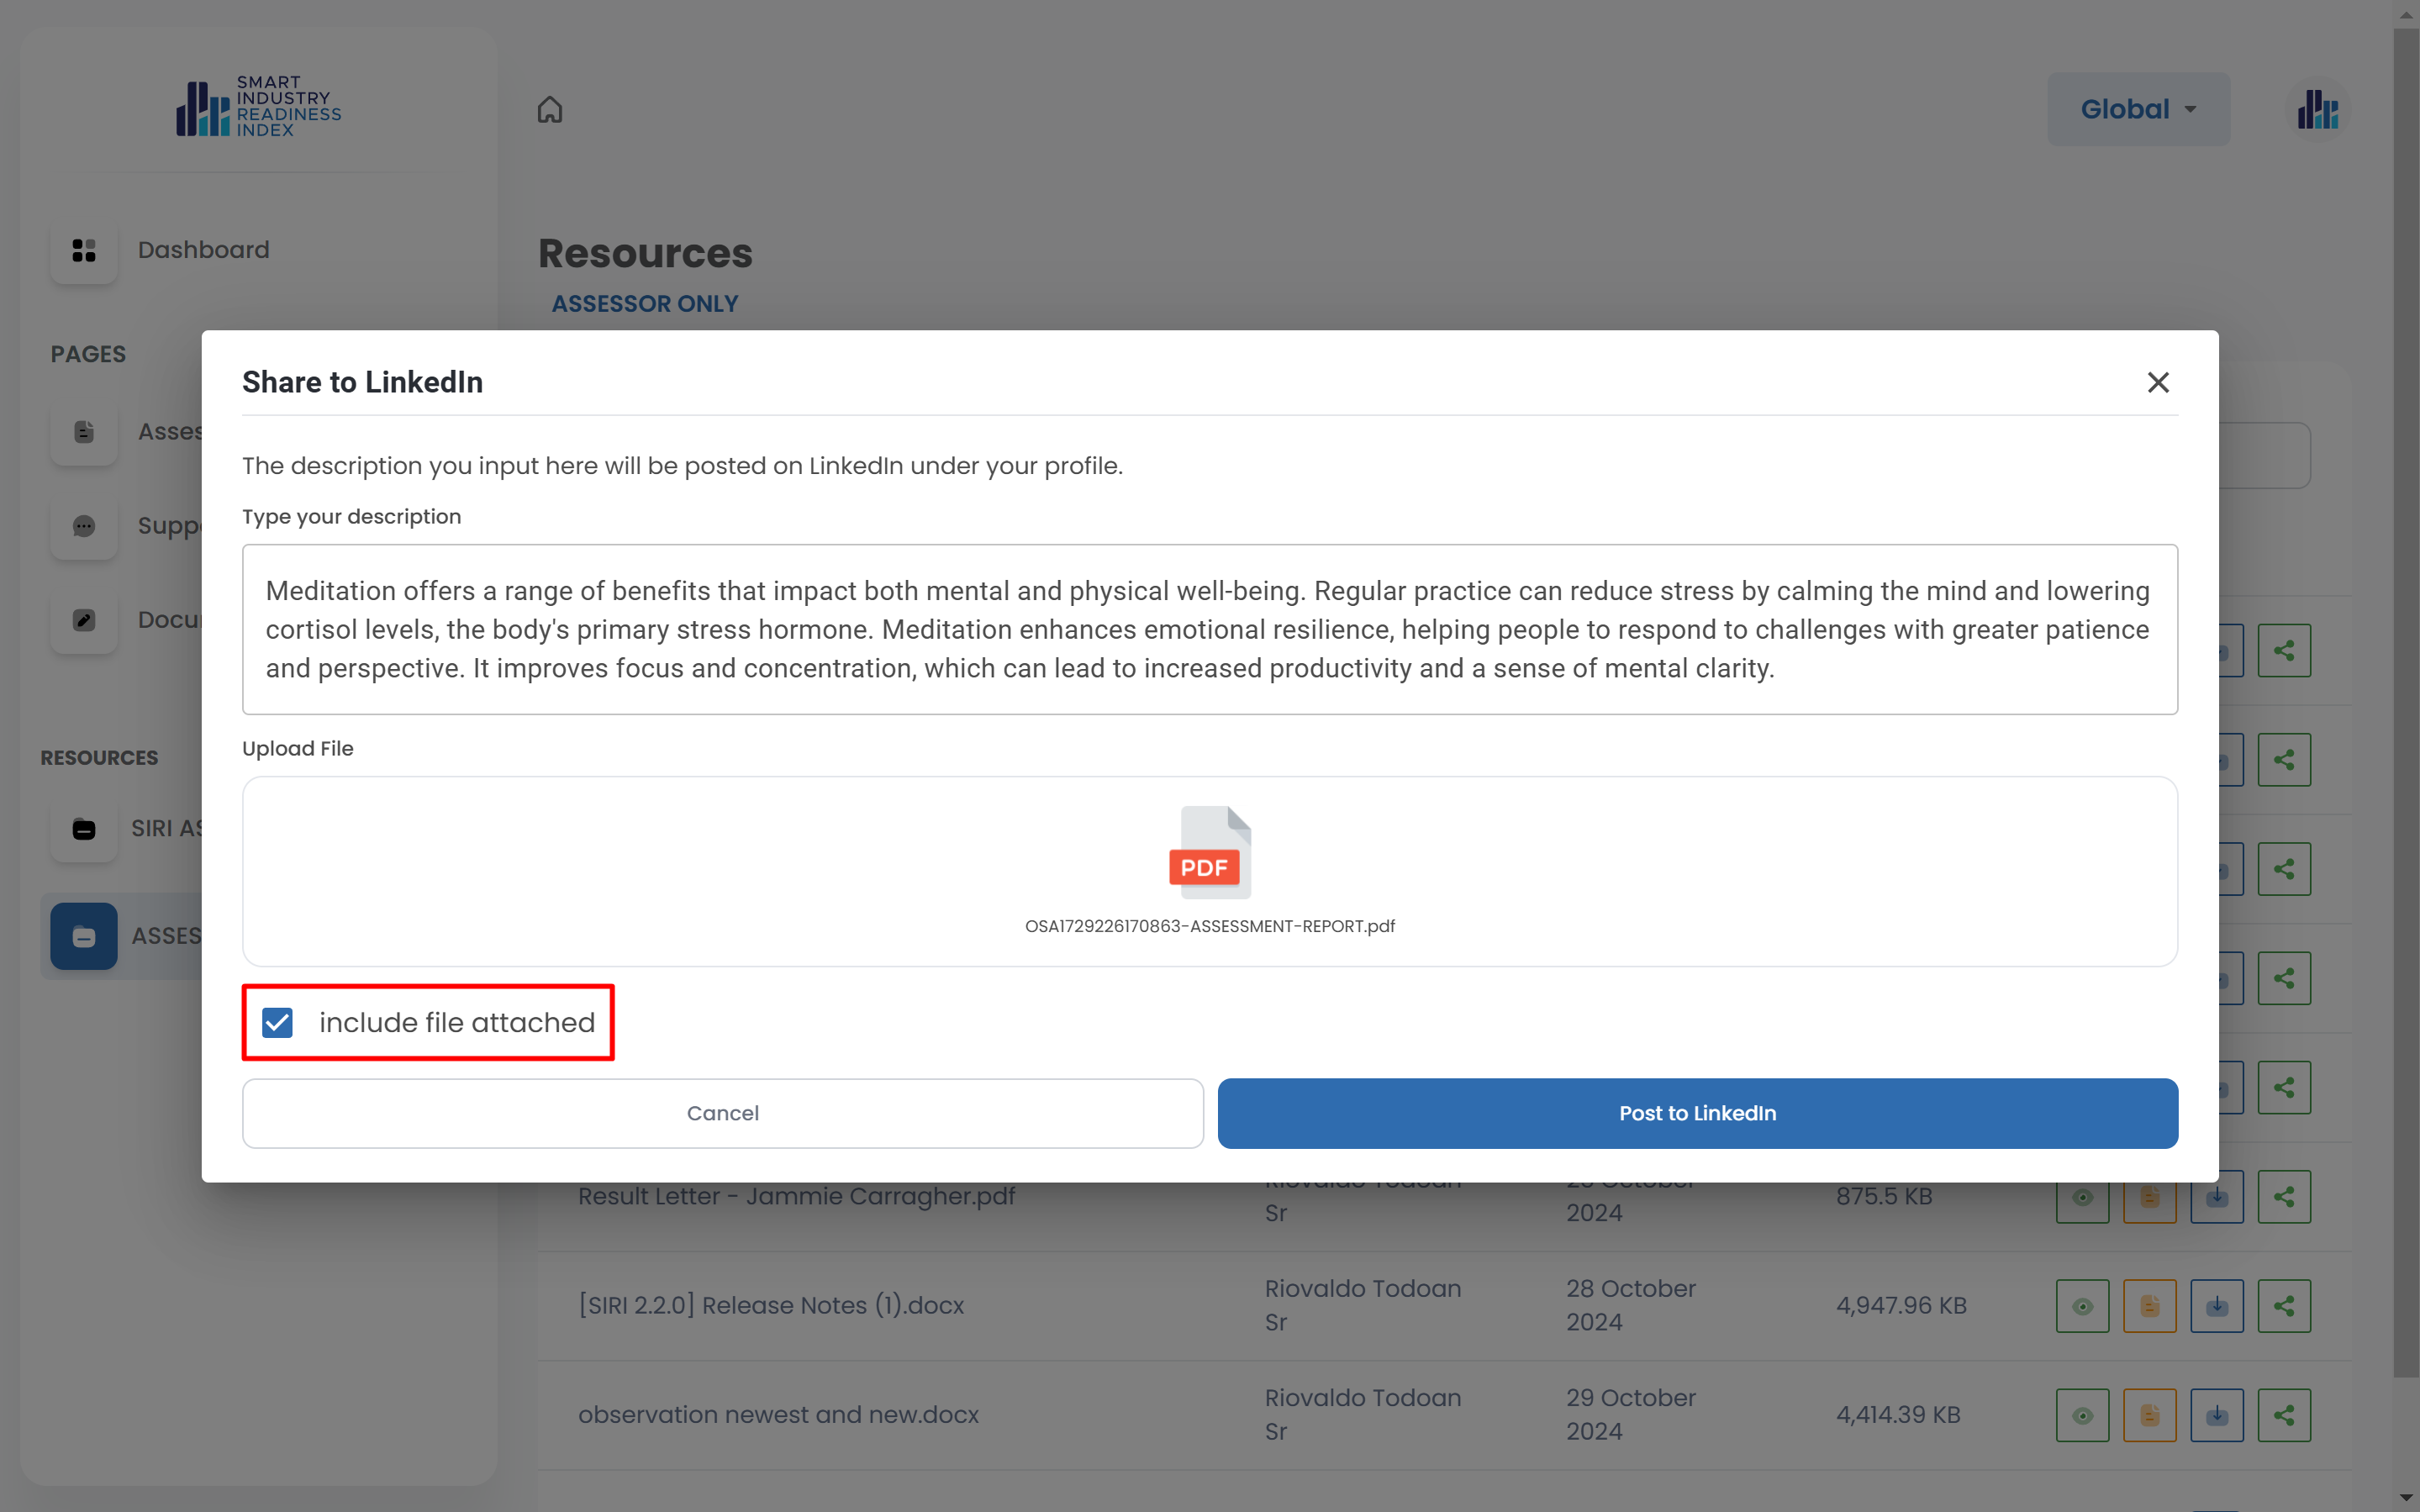The image size is (2420, 1512).
Task: Share the SIRI 2.2.0 Release Notes file
Action: pos(2284,1306)
